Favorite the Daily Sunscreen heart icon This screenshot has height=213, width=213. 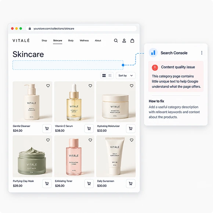pos(131,140)
